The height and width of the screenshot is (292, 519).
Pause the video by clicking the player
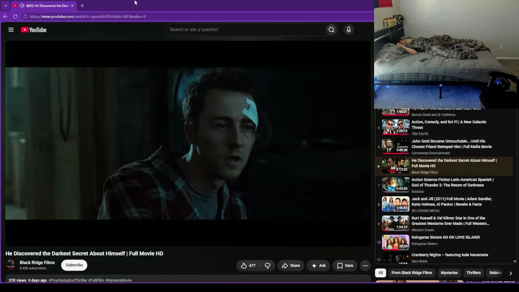188,143
